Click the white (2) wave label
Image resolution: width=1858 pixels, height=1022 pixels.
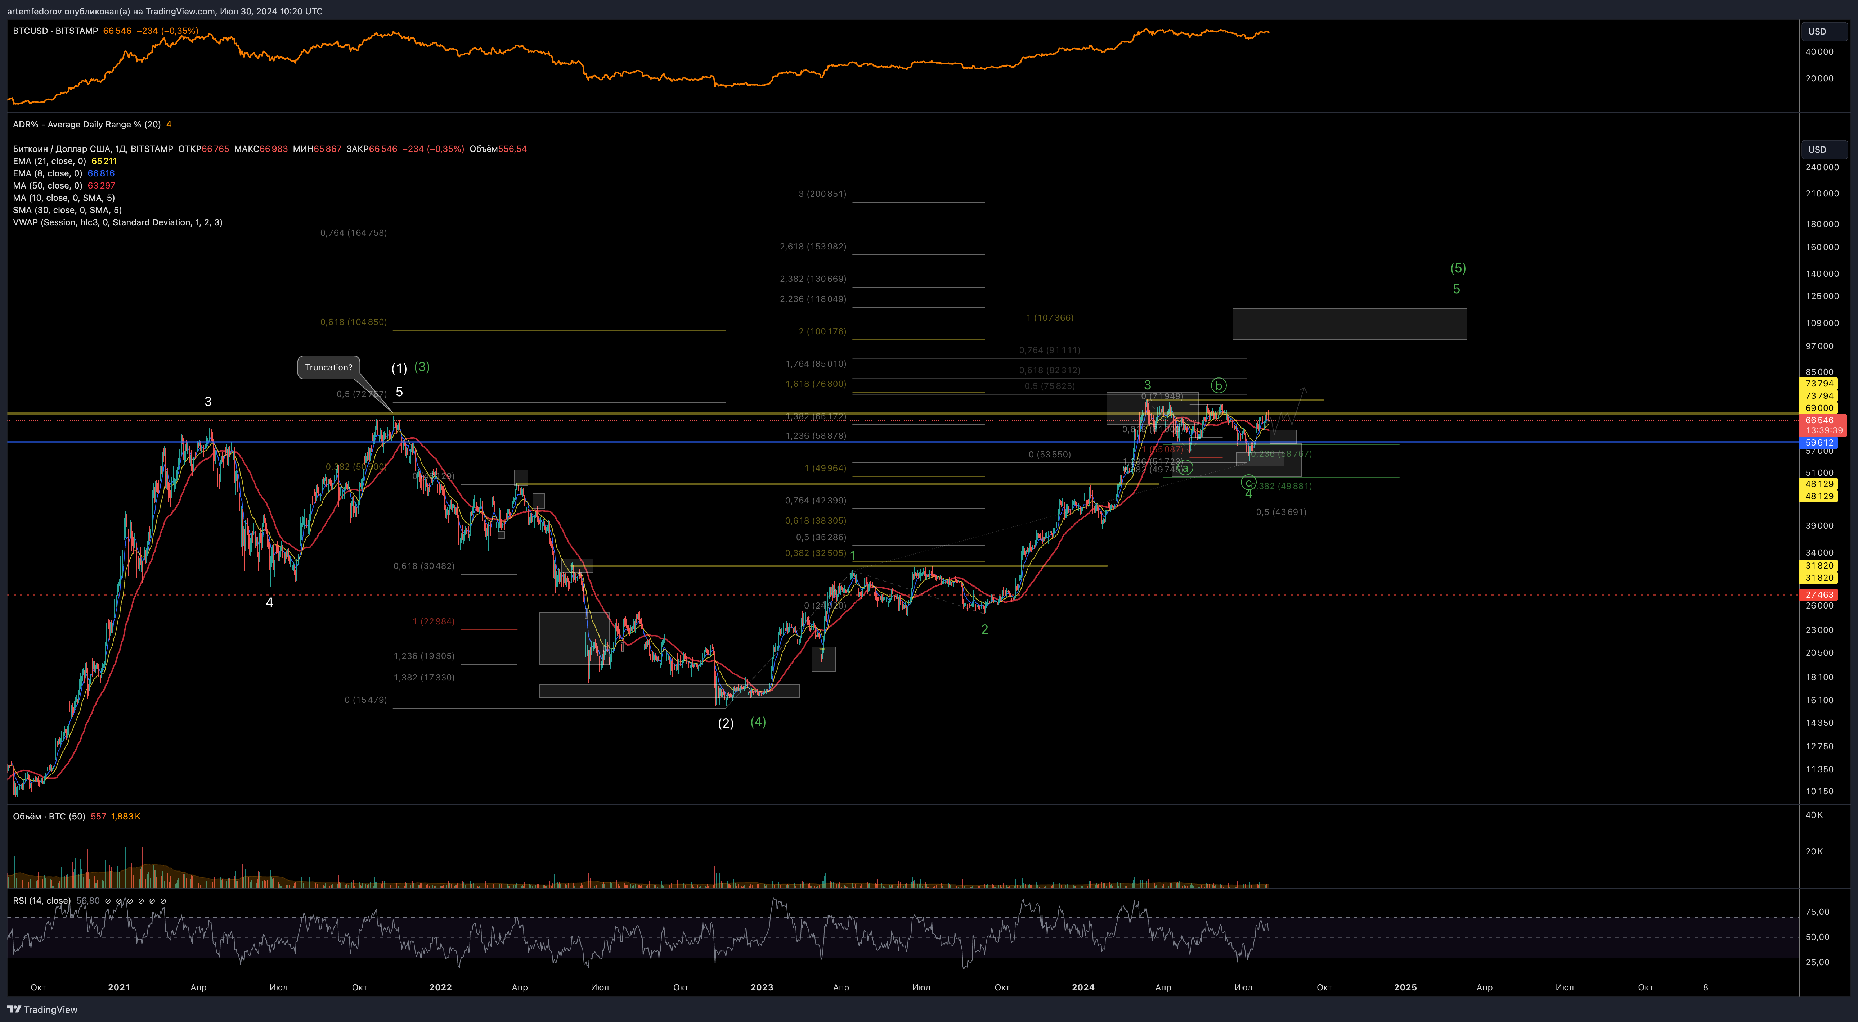point(726,723)
